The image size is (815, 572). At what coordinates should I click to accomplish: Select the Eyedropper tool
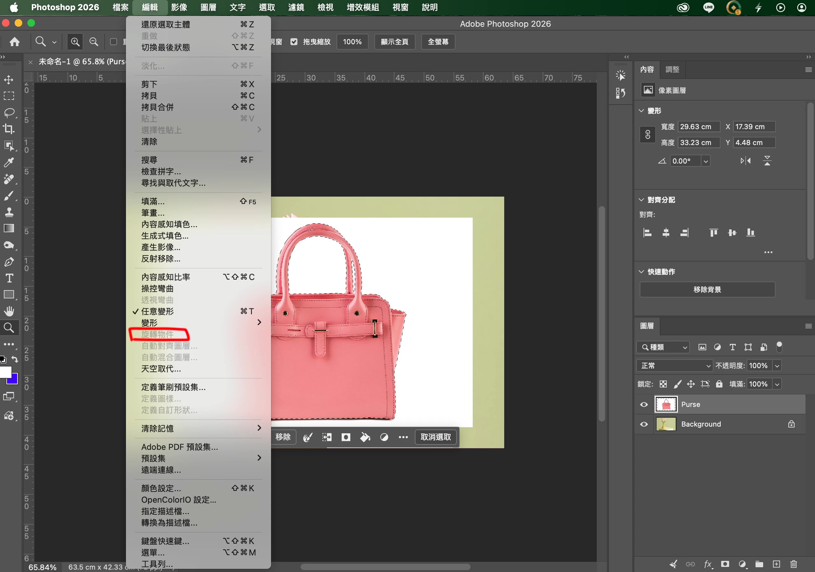[9, 162]
